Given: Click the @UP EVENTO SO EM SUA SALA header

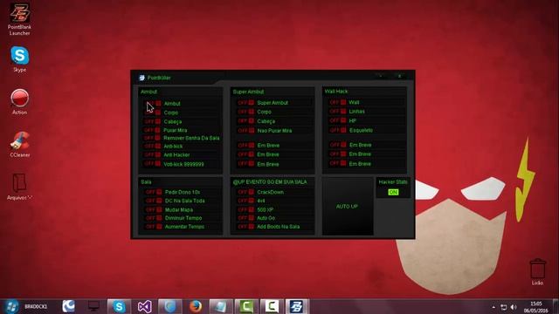Looking at the screenshot, I should tap(270, 182).
